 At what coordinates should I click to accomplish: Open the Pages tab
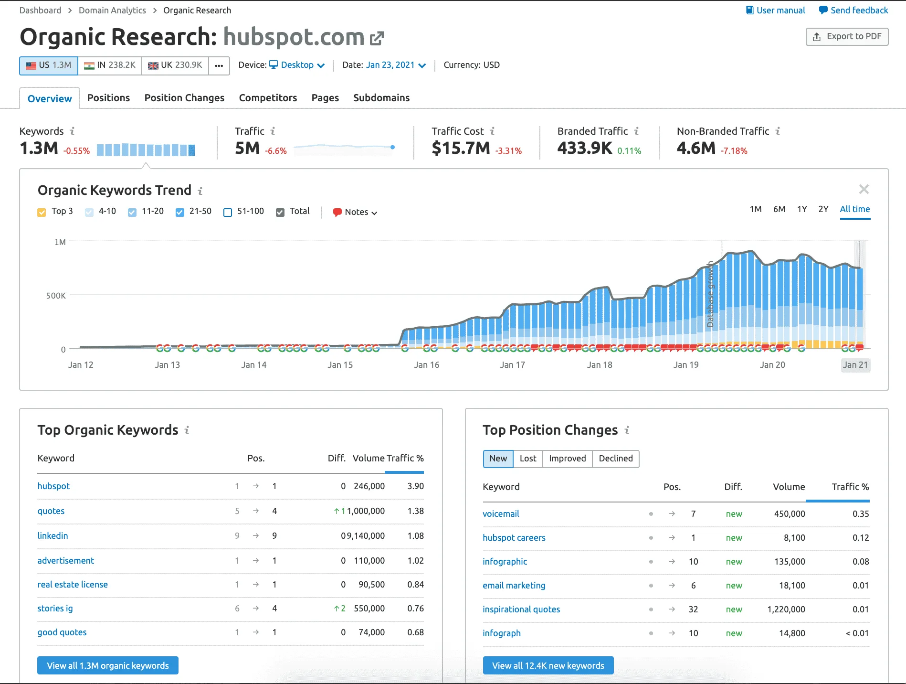coord(325,98)
